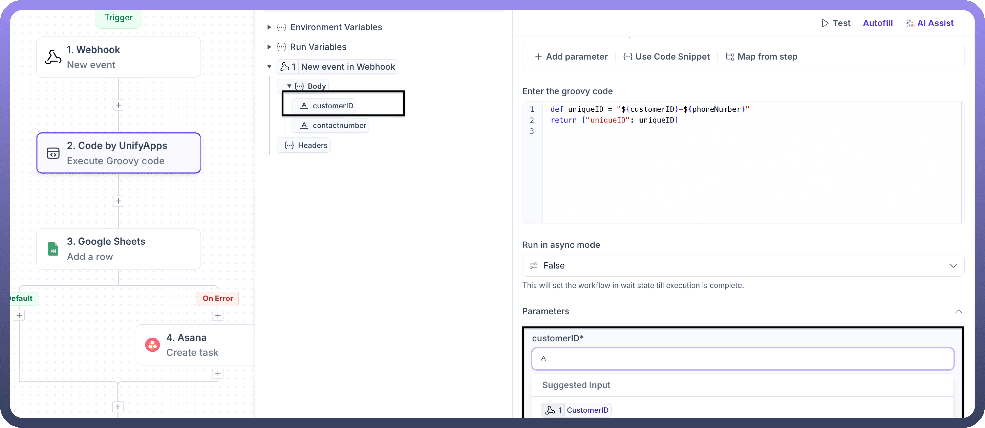This screenshot has width=985, height=428.
Task: Click the Google Sheets step icon
Action: click(x=53, y=249)
